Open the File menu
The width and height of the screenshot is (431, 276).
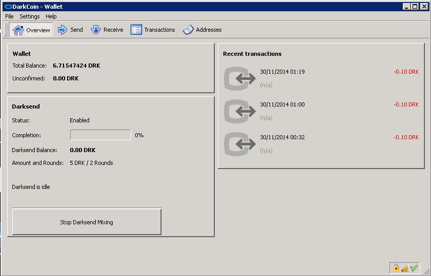coord(9,16)
